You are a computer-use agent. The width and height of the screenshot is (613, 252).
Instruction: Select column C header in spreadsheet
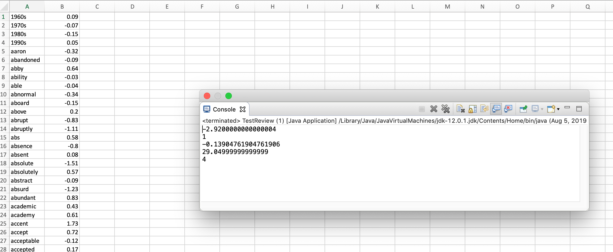tap(97, 7)
